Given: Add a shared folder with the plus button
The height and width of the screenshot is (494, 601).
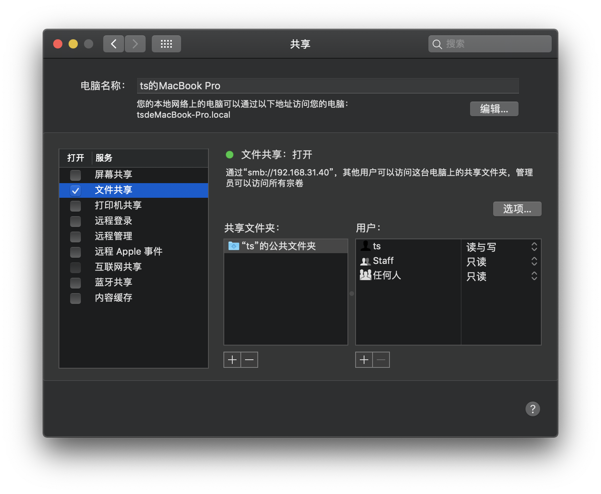Looking at the screenshot, I should point(232,360).
